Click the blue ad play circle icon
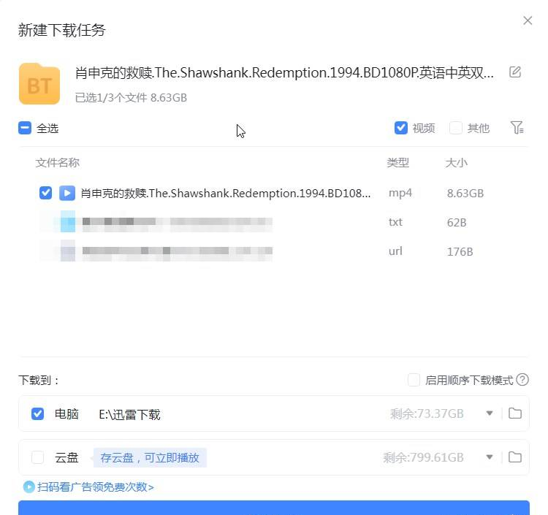 point(29,487)
